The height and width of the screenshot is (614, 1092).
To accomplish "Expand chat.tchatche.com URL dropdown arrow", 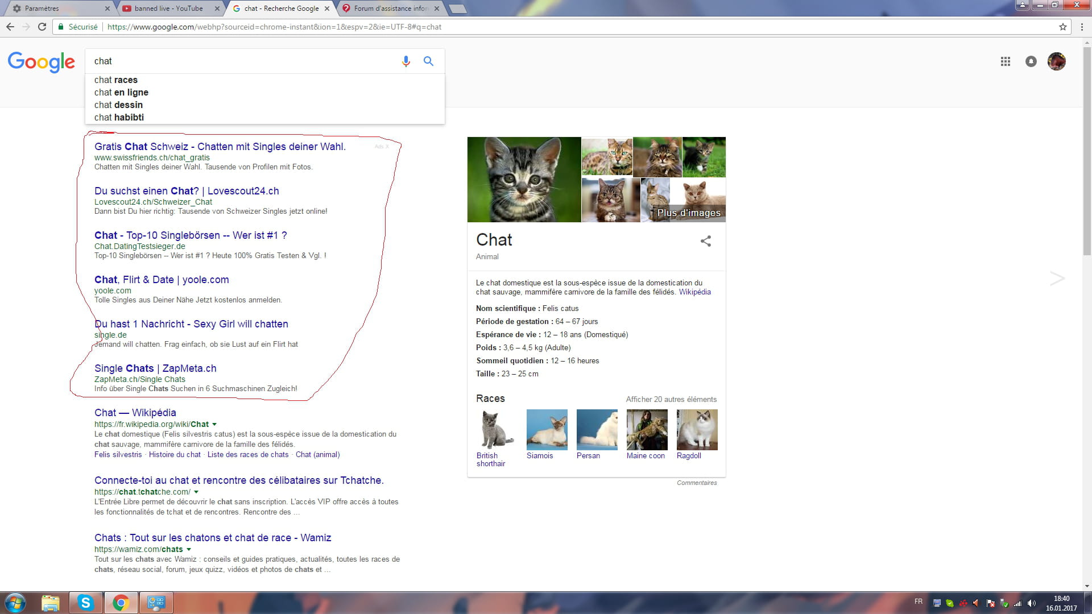I will [196, 492].
